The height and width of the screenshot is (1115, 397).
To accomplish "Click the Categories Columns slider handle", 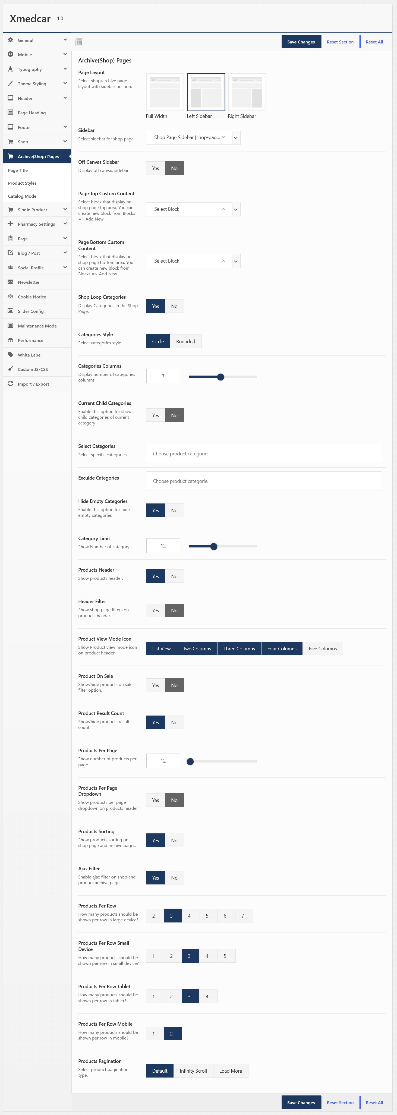I will 221,377.
